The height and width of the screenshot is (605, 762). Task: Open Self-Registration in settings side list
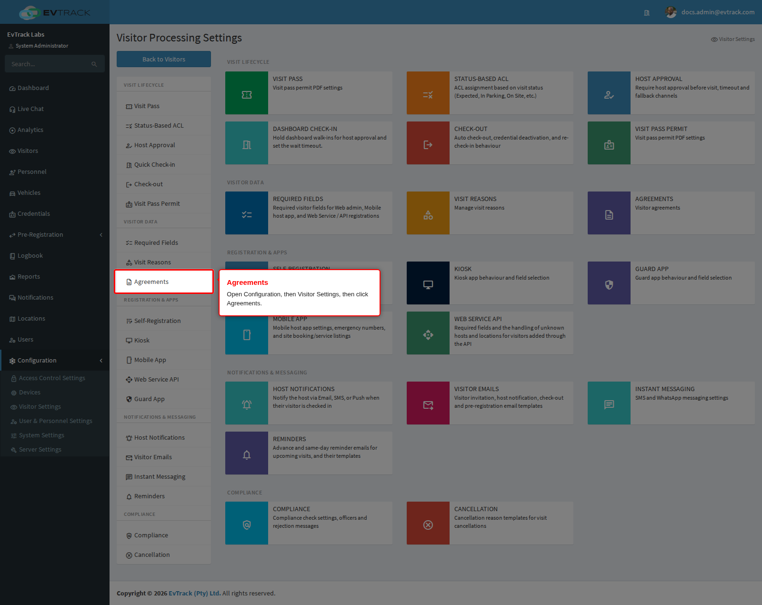pos(164,321)
